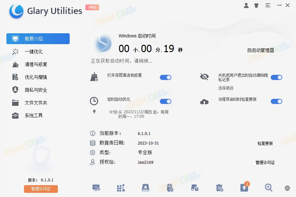296x197 pixels.
Task: Open the main menu hamburger icon
Action: click(x=268, y=5)
